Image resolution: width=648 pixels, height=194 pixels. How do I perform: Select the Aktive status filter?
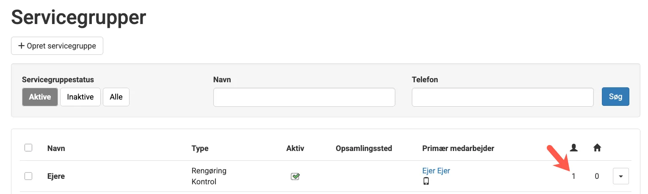coord(40,97)
